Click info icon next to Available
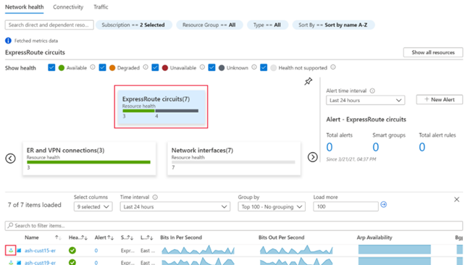Screen dimensions: 465x265 pos(93,67)
